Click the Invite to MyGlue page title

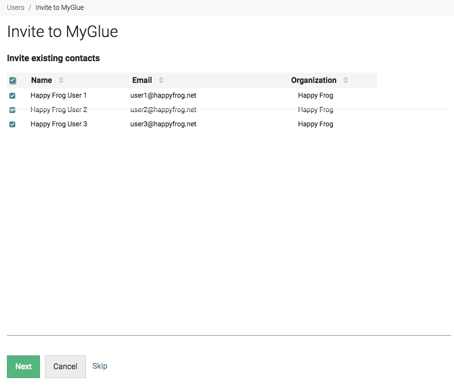63,32
